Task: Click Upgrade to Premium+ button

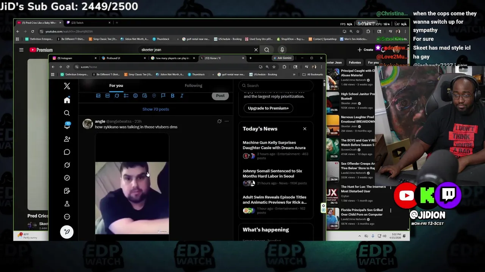Action: pyautogui.click(x=268, y=108)
